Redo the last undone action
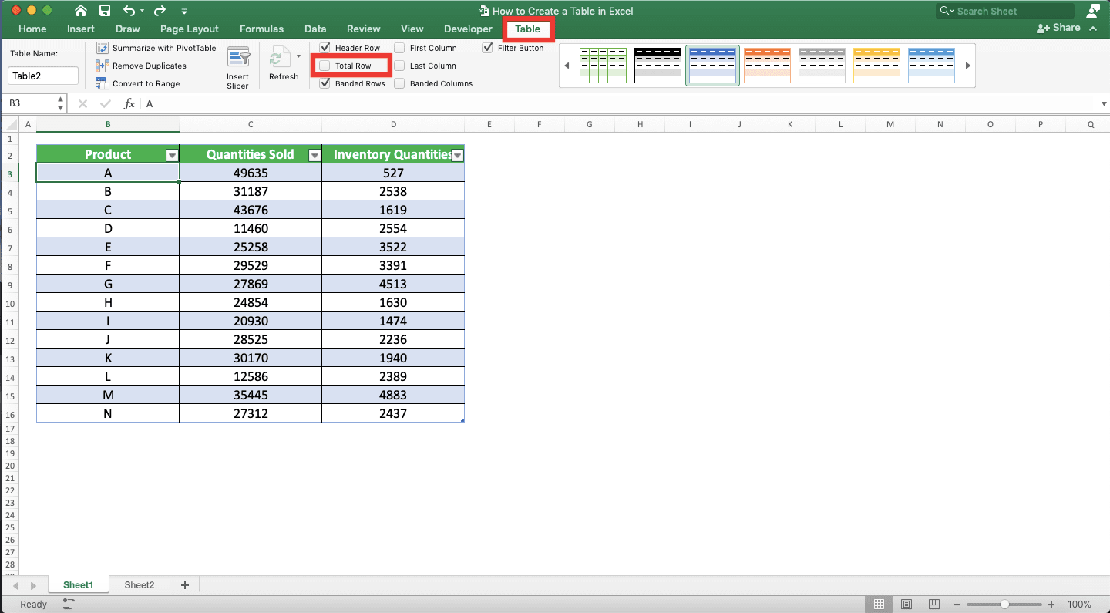Viewport: 1110px width, 613px height. 160,11
